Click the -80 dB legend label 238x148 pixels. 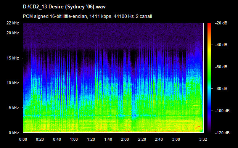tap(221, 88)
